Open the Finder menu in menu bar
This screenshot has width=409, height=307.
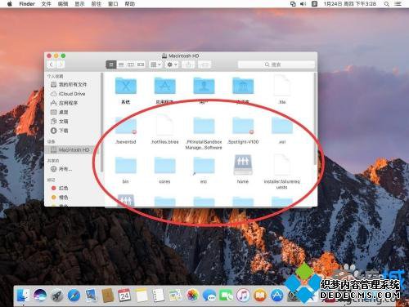[27, 4]
